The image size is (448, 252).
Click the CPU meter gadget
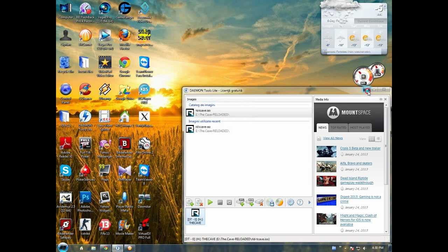363,76
